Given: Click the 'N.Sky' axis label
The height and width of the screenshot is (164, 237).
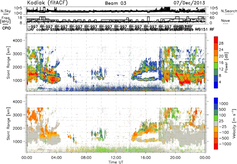Looking at the screenshot, I should tap(6, 11).
